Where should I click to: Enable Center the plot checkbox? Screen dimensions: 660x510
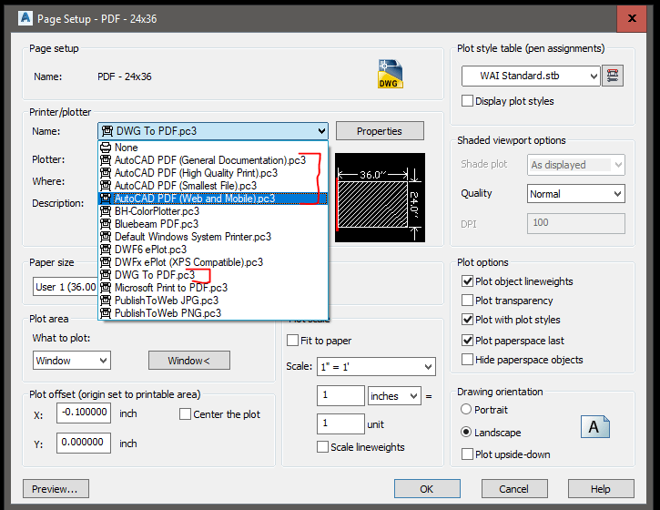[185, 414]
